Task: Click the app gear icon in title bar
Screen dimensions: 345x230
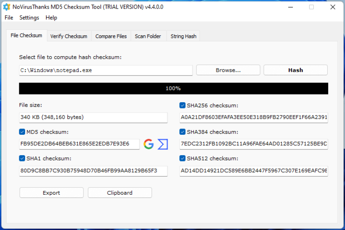Action: pyautogui.click(x=7, y=7)
